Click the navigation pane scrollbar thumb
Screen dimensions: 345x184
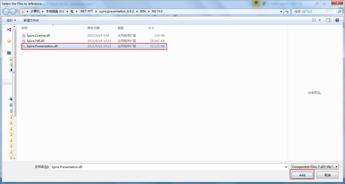point(14,72)
